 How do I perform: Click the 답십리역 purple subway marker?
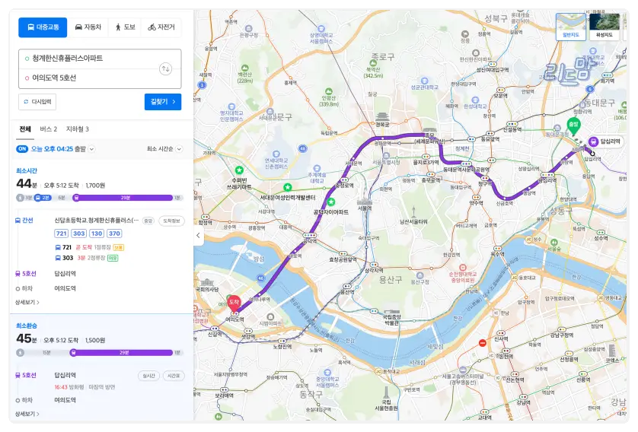[x=593, y=141]
